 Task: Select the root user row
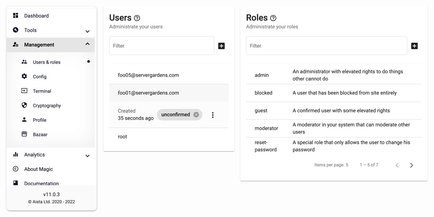tap(123, 137)
